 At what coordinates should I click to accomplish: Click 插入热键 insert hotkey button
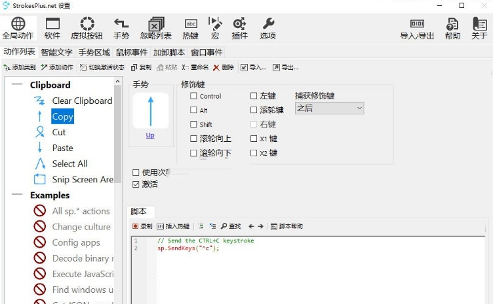[173, 226]
